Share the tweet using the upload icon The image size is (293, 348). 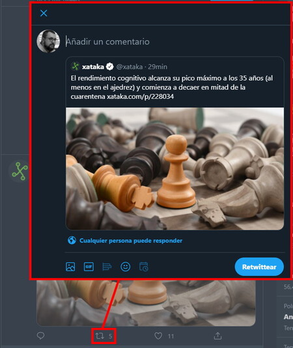(x=217, y=336)
